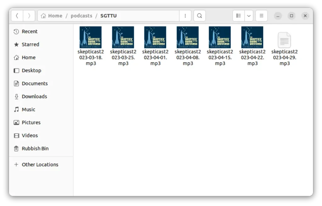Expand the view options chevron dropdown
Image resolution: width=322 pixels, height=206 pixels.
(249, 15)
